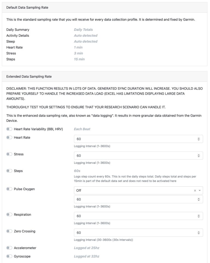The height and width of the screenshot is (263, 210).
Task: Focus the Heart Rate logging interval field
Action: click(x=138, y=139)
